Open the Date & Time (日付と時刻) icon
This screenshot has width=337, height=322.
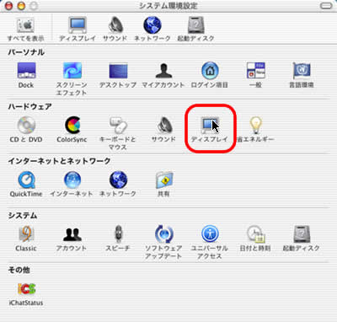[256, 233]
